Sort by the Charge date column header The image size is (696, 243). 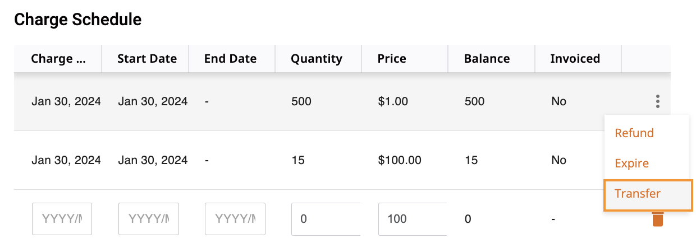[x=58, y=59]
